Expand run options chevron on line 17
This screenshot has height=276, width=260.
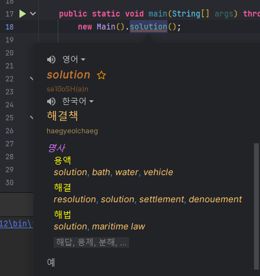pyautogui.click(x=33, y=14)
